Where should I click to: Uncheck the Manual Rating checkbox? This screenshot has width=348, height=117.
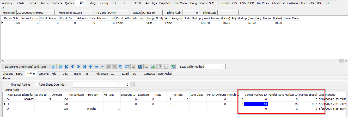[x=10, y=85]
